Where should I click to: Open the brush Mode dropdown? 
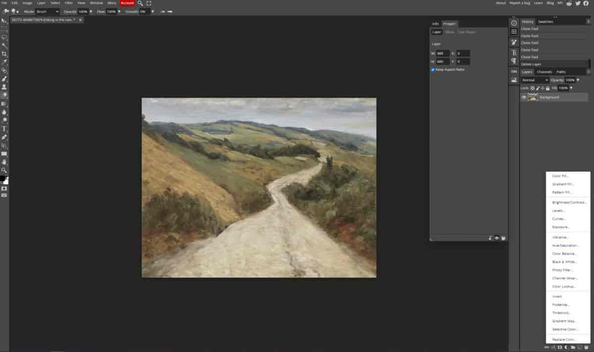pos(48,11)
